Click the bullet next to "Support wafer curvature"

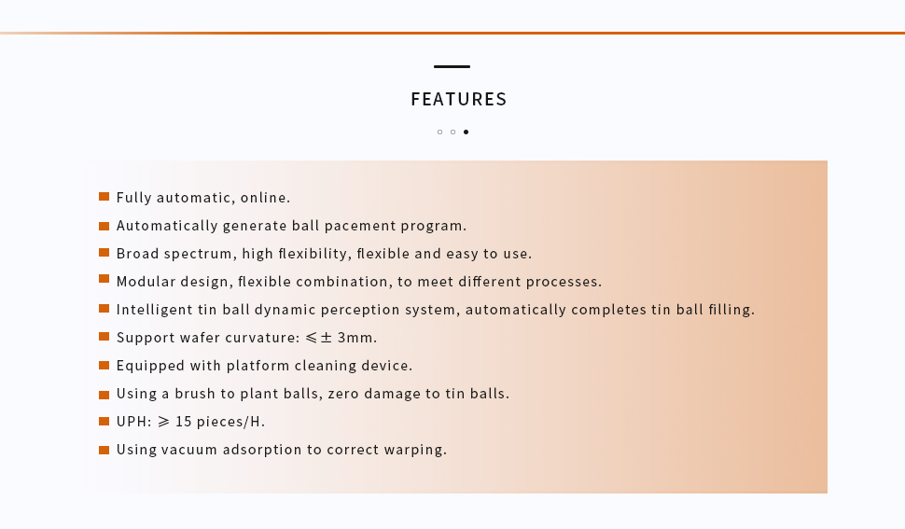pyautogui.click(x=104, y=337)
